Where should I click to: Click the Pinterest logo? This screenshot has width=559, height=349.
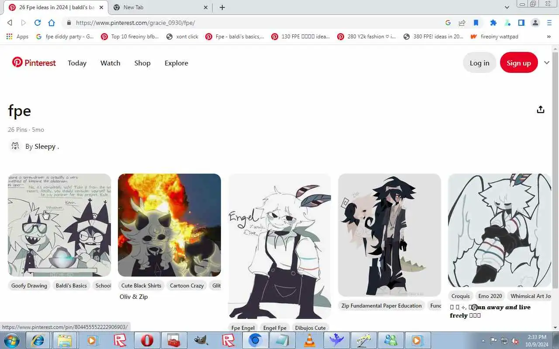coord(34,63)
